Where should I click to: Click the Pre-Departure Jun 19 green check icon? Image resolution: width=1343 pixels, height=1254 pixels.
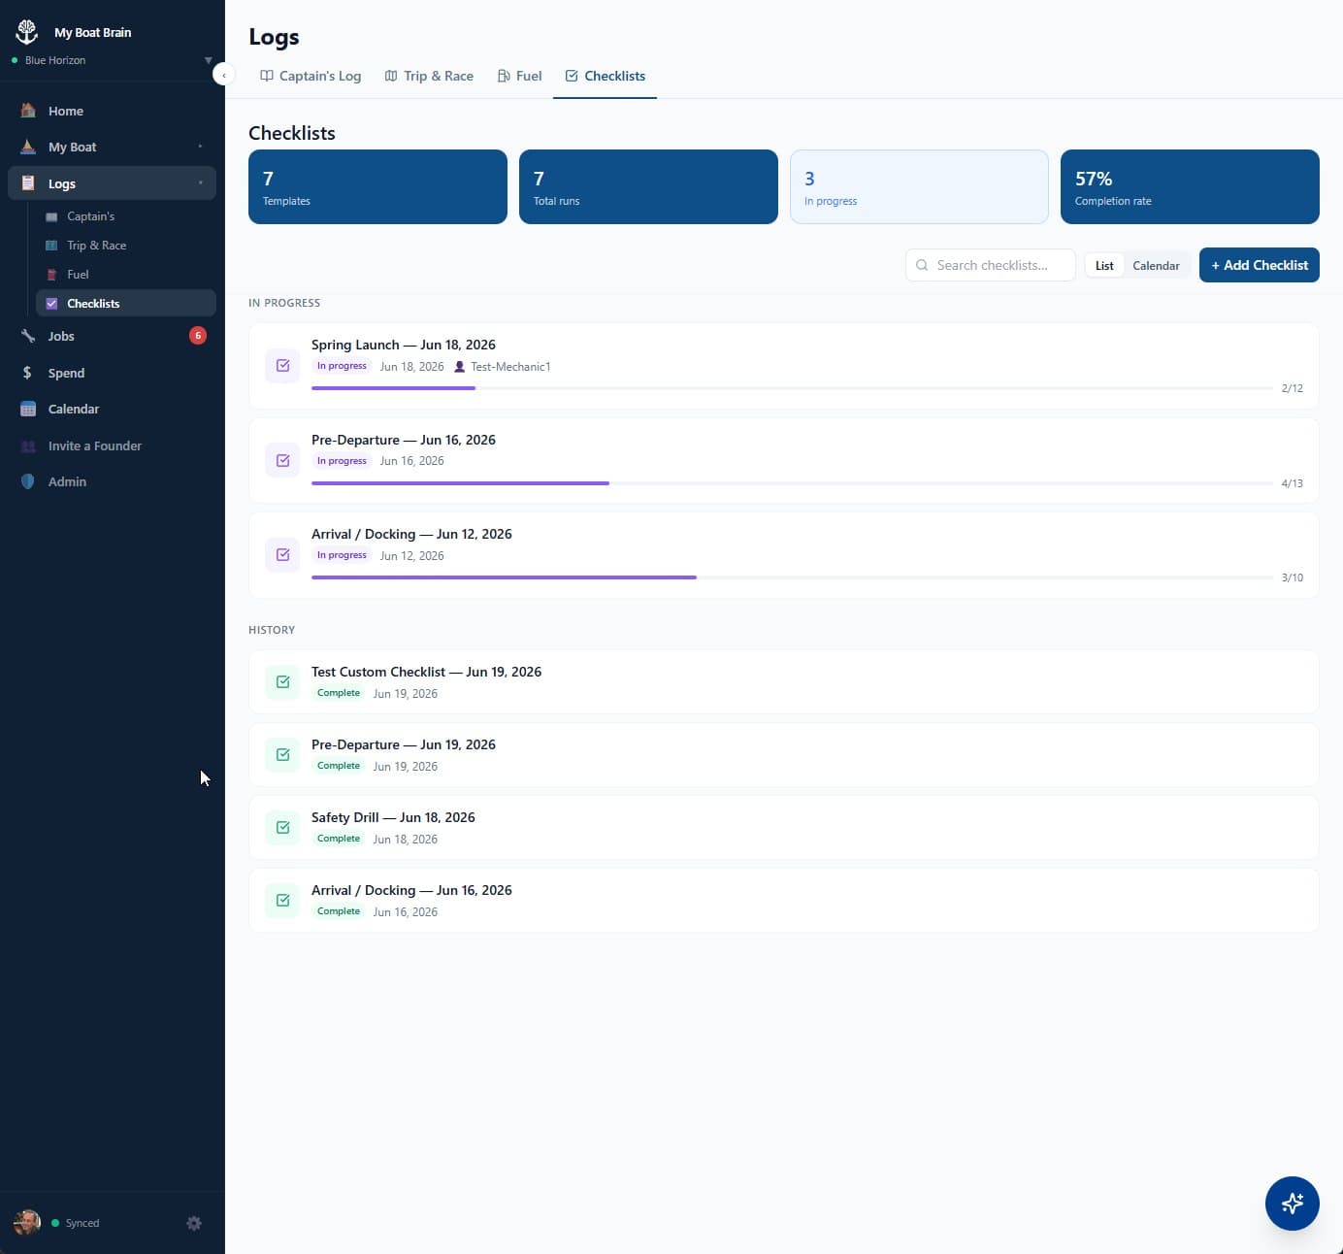point(282,755)
